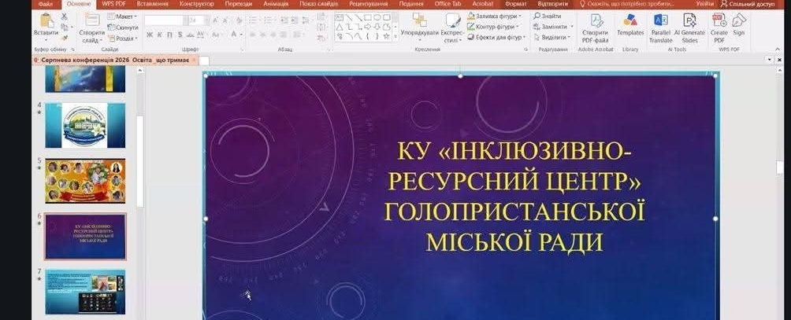Select slide 5 thumbnail with orange photos
791x320 pixels.
(85, 181)
